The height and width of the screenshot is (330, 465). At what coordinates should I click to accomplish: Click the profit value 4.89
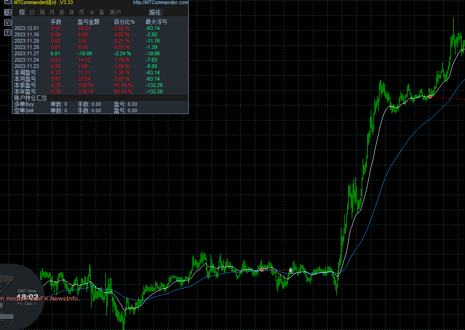coord(83,34)
